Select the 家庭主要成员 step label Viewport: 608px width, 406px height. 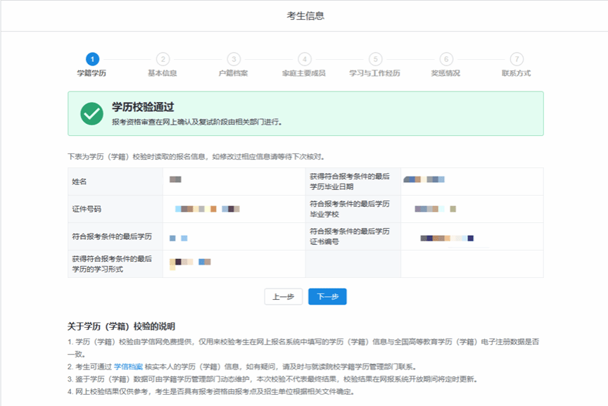pos(304,73)
